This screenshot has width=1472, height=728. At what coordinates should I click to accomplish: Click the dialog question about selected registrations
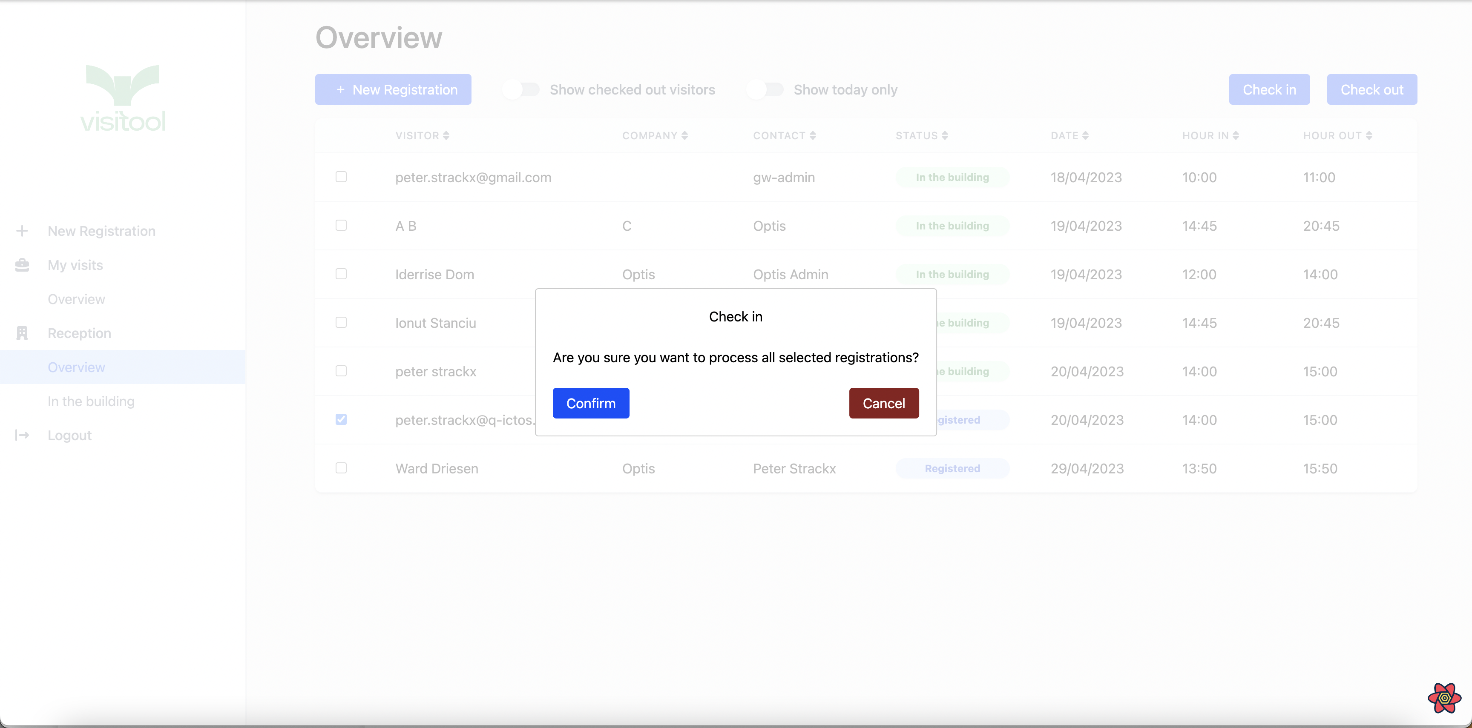point(736,358)
